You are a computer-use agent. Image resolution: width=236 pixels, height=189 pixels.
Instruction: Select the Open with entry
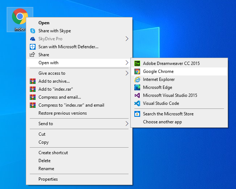click(x=79, y=63)
